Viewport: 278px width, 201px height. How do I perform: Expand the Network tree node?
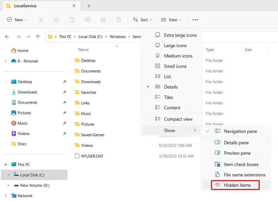6,196
